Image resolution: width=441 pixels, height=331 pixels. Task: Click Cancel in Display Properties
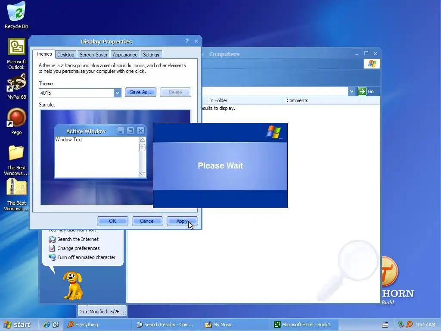147,221
